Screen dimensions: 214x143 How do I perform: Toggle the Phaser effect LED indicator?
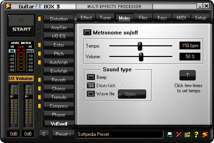click(x=39, y=114)
